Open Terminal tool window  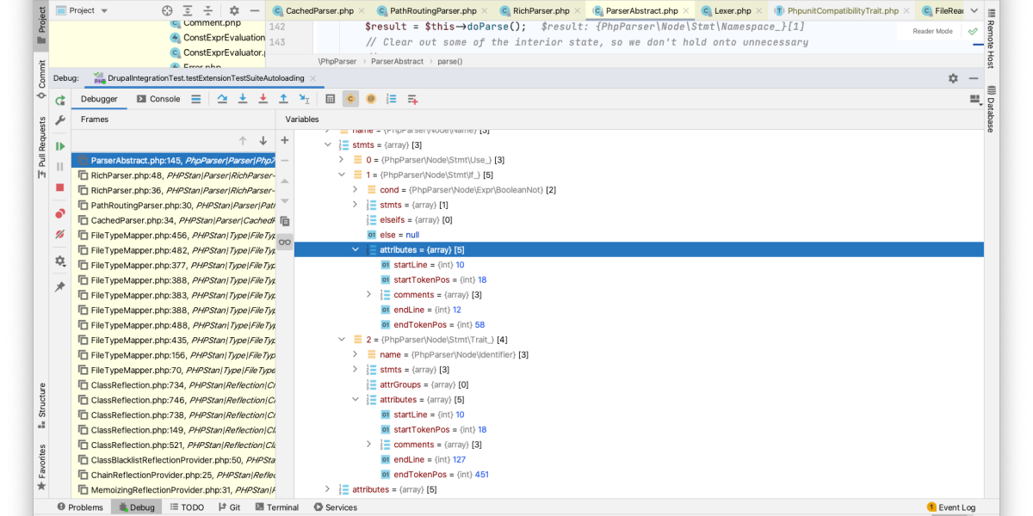point(275,507)
